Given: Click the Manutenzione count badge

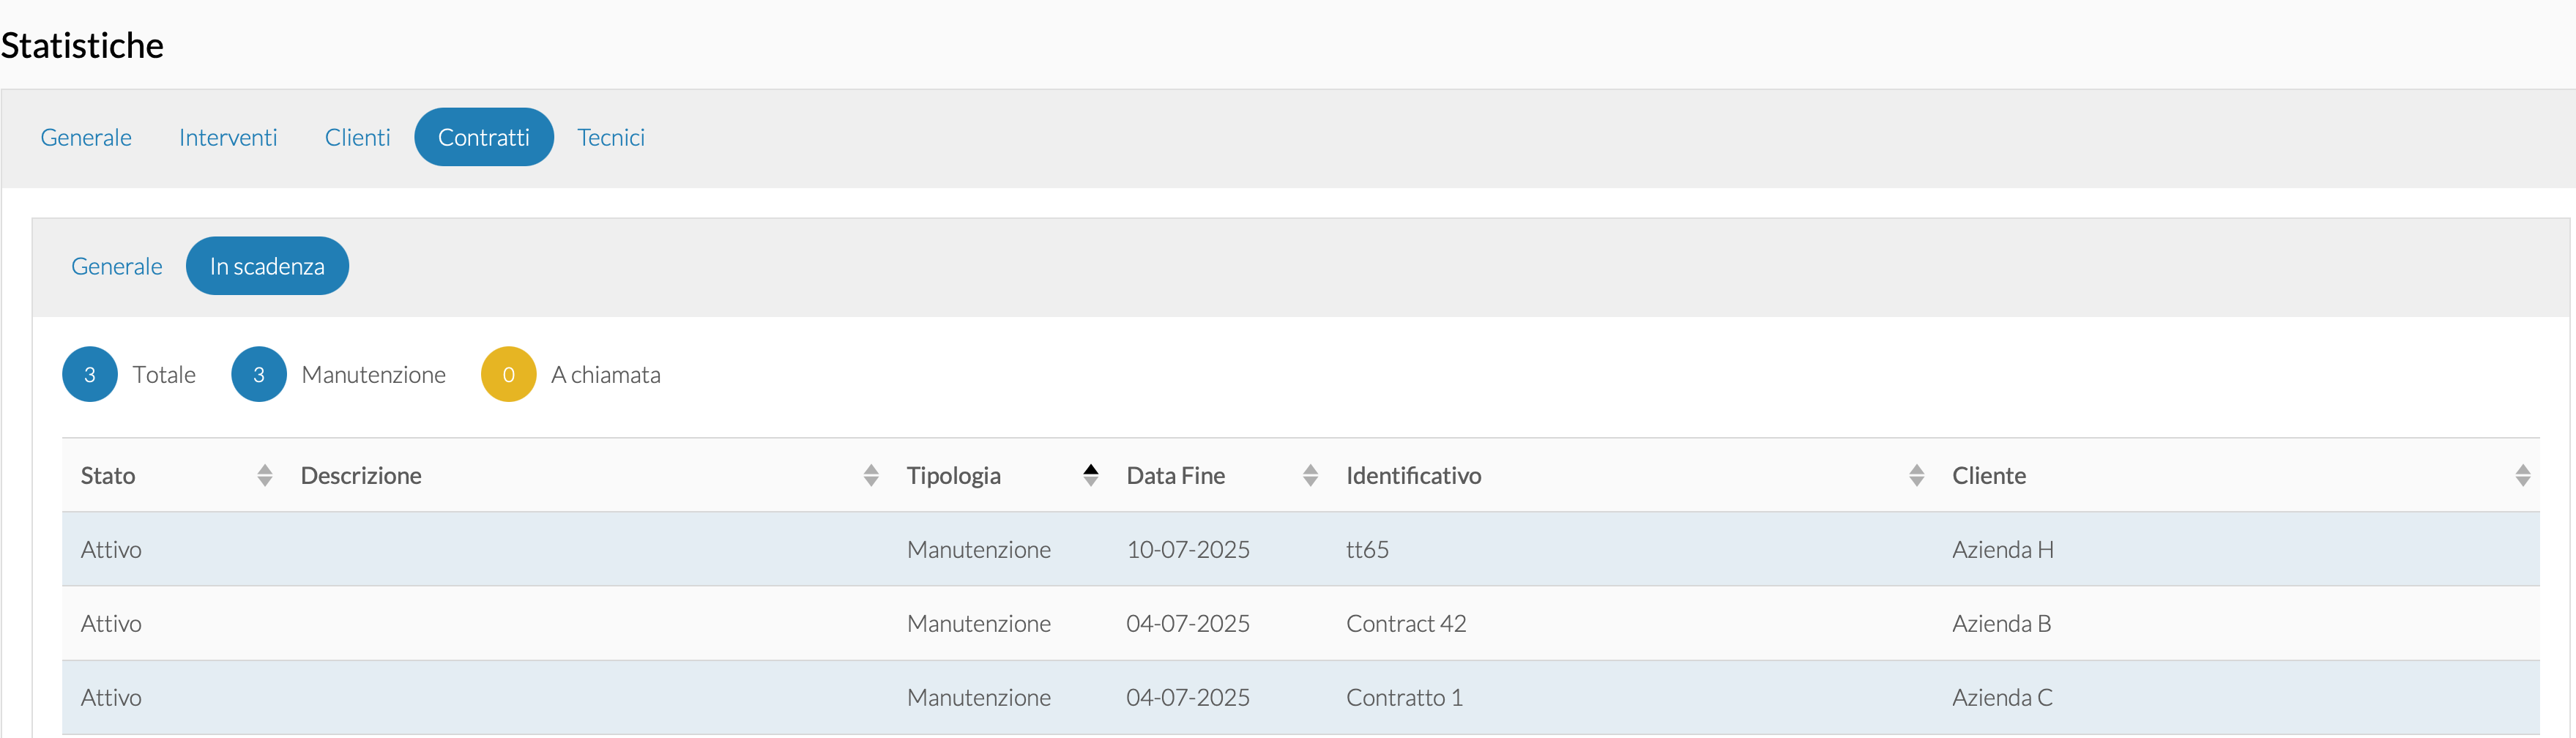Looking at the screenshot, I should point(259,374).
